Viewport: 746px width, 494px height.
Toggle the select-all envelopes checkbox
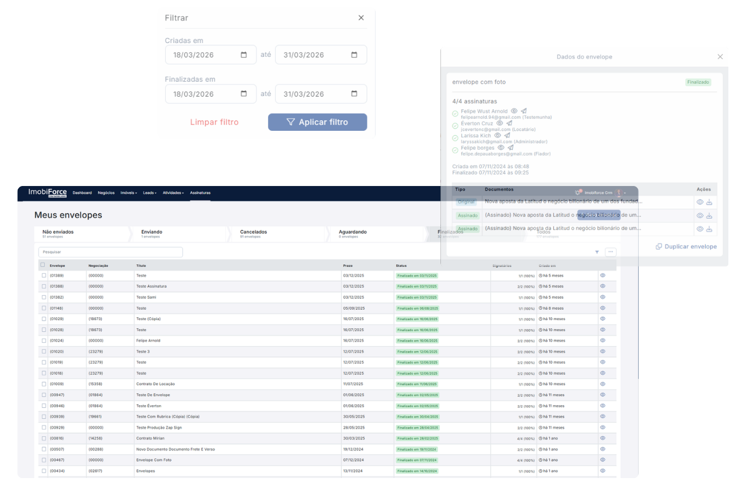pyautogui.click(x=43, y=265)
